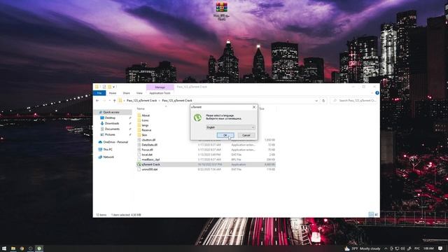Click the Name column header
Image resolution: width=448 pixels, height=252 pixels.
141,109
